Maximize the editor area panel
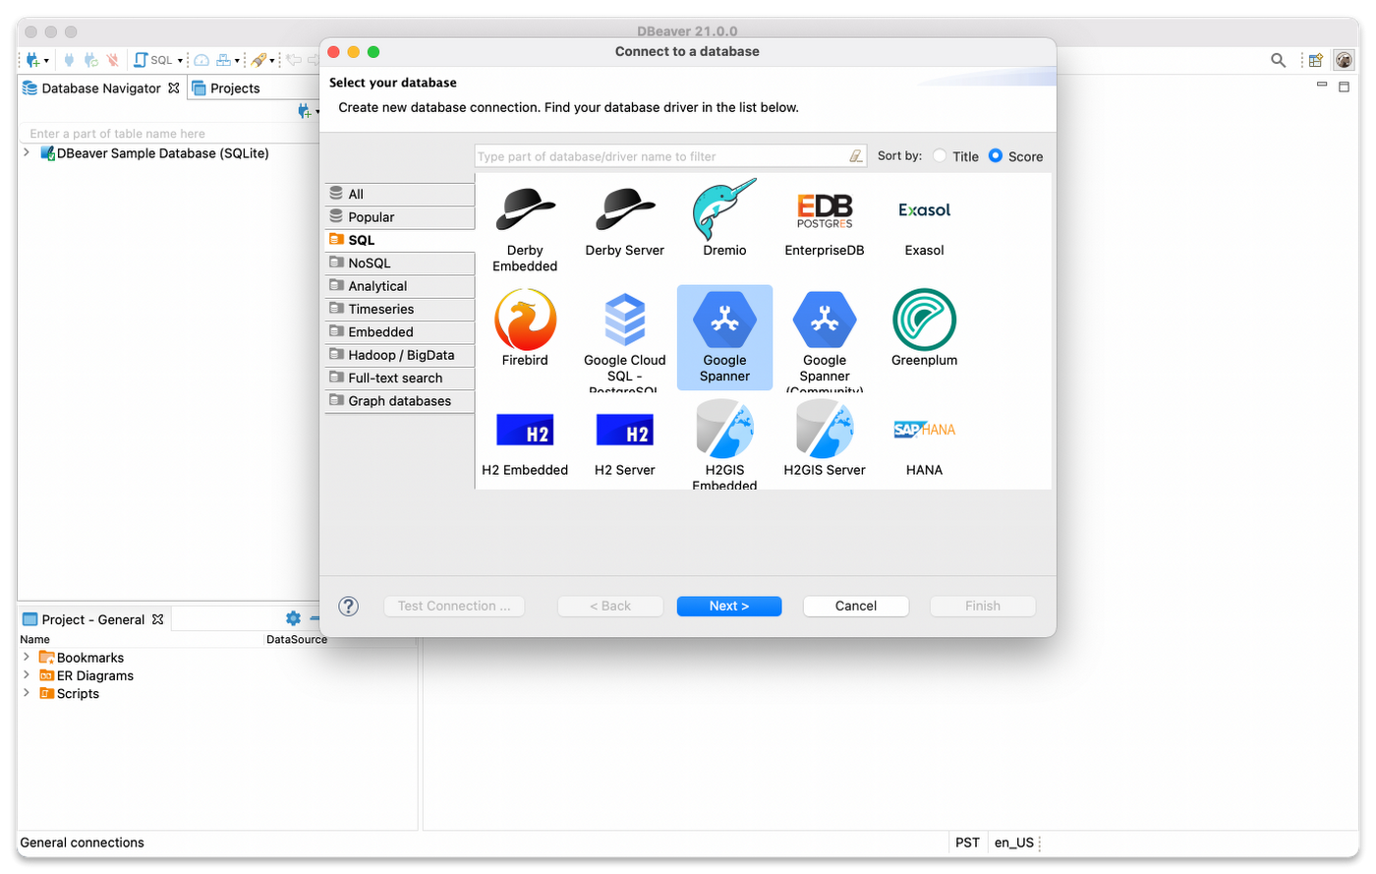Image resolution: width=1376 pixels, height=874 pixels. click(x=1344, y=87)
